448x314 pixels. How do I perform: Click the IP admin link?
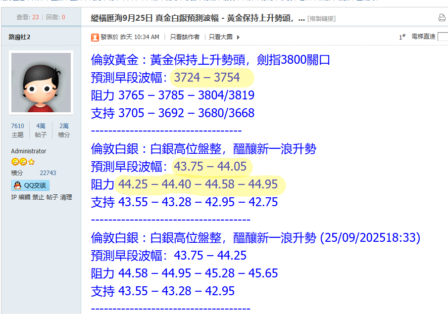[13, 197]
